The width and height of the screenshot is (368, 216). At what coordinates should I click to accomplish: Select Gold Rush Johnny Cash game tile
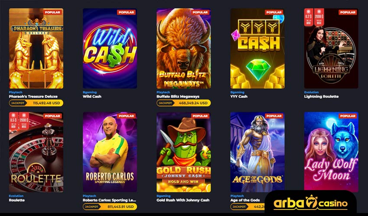(184, 152)
